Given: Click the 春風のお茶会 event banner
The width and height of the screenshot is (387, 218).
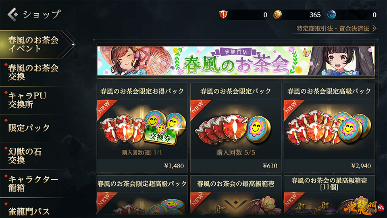Looking at the screenshot, I should (x=236, y=61).
